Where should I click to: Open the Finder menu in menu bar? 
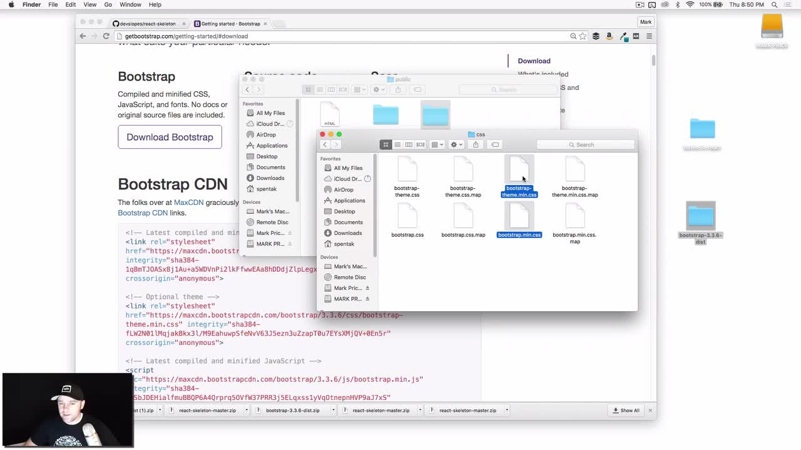point(31,4)
